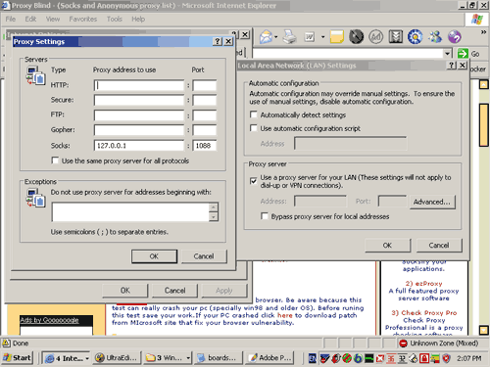Click Cancel in the Proxy Settings dialog
Screen dimensions: 490x367
coord(204,256)
